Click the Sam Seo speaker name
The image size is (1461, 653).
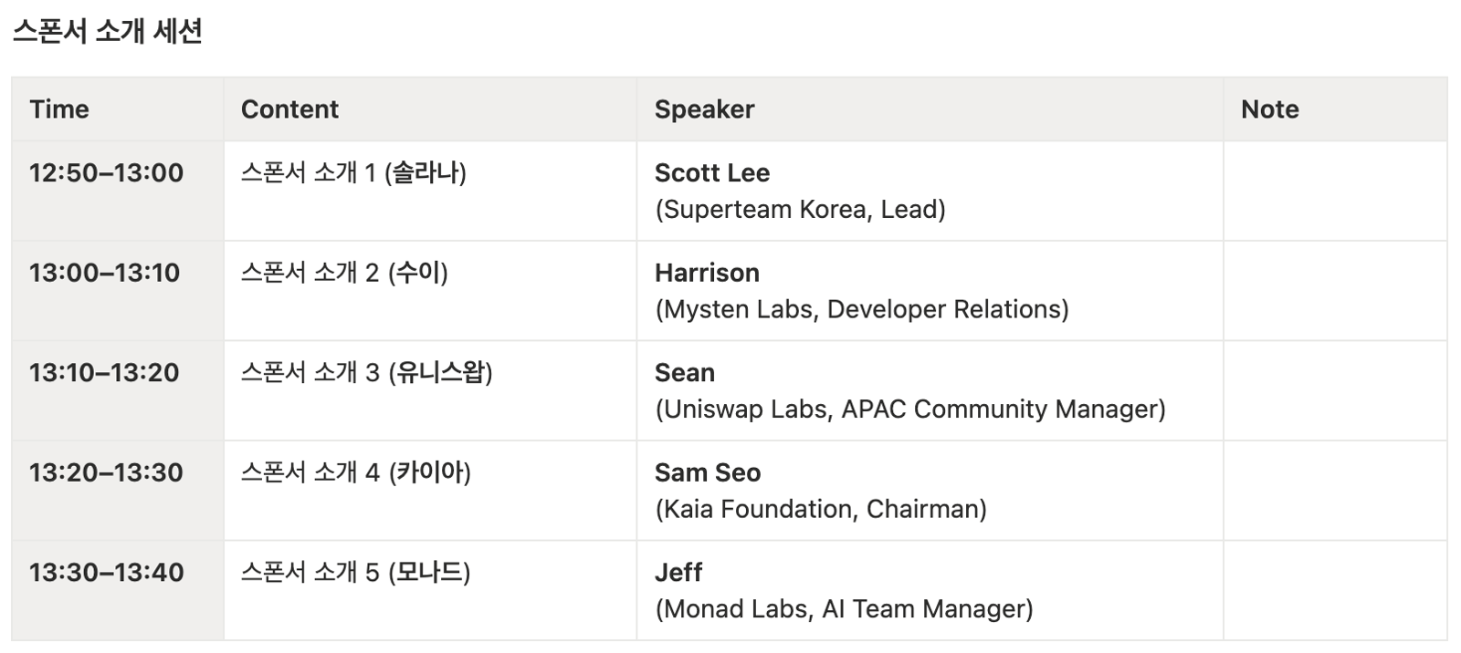coord(708,472)
